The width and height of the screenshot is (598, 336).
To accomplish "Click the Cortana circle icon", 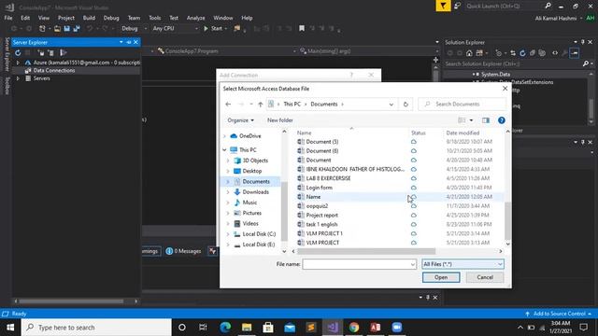I will click(182, 328).
